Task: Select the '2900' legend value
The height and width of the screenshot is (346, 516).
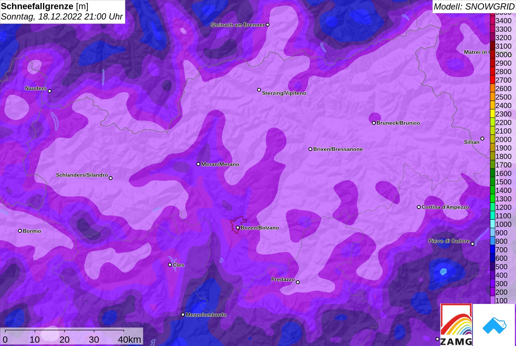Action: tap(503, 63)
